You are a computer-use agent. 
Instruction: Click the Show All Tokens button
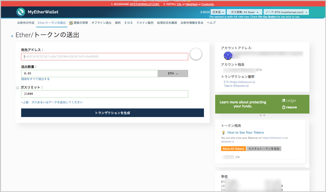233,149
